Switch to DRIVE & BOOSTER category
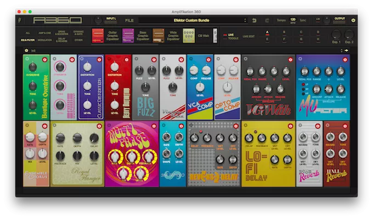This screenshot has width=373, height=219. point(61,33)
